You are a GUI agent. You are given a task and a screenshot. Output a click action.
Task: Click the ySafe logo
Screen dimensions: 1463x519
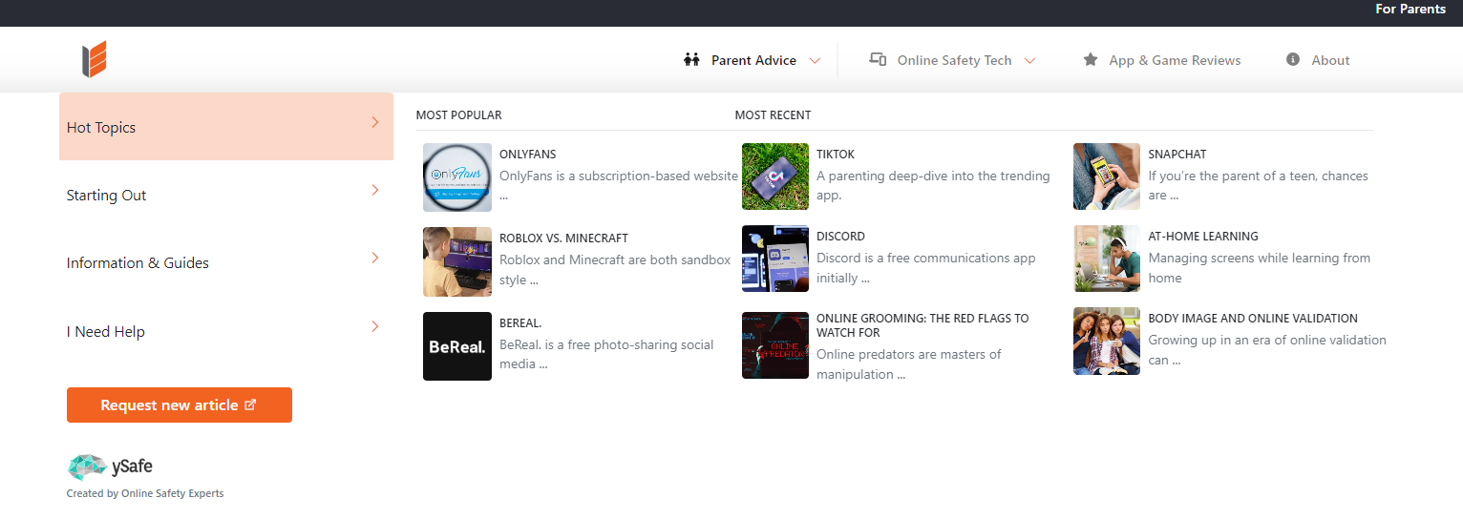110,467
